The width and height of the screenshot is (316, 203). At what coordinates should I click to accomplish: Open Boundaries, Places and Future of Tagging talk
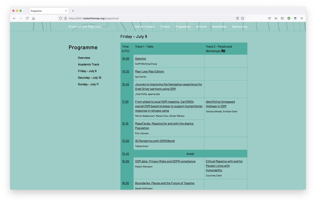pos(165,183)
